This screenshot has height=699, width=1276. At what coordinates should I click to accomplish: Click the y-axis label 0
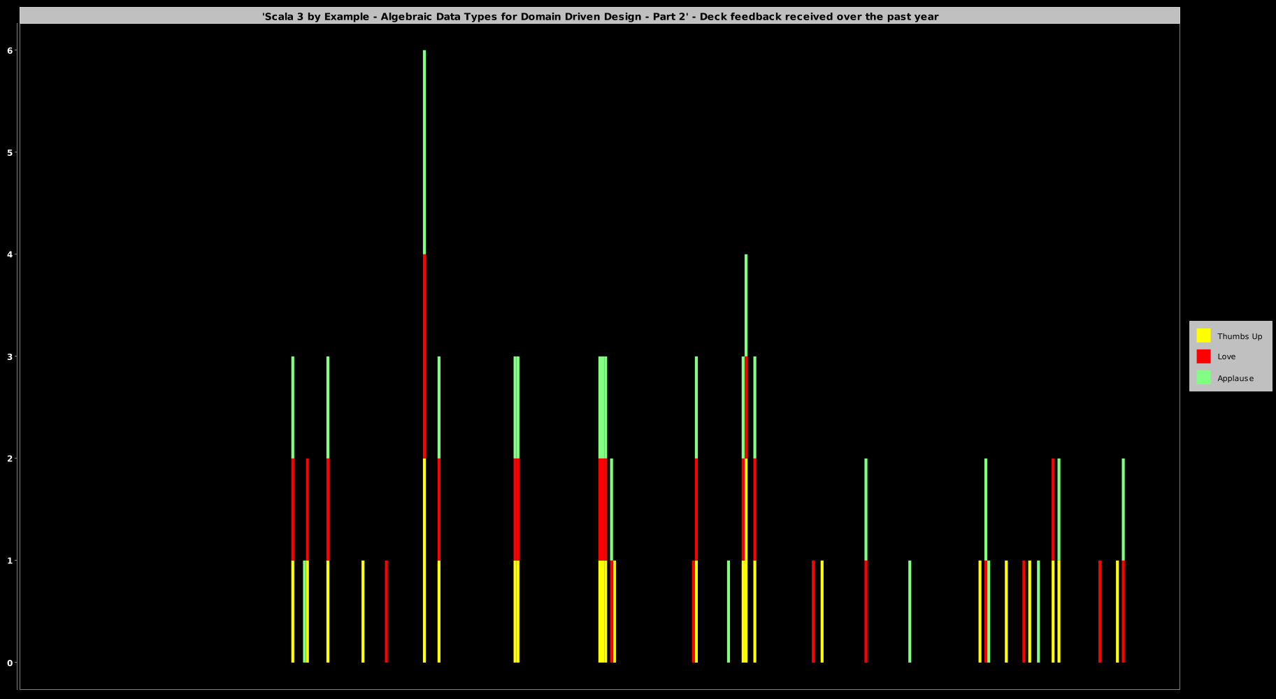pyautogui.click(x=10, y=663)
